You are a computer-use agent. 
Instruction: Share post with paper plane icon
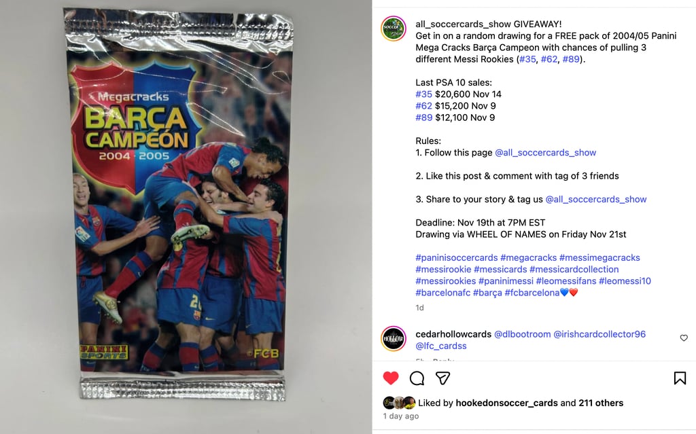click(442, 378)
